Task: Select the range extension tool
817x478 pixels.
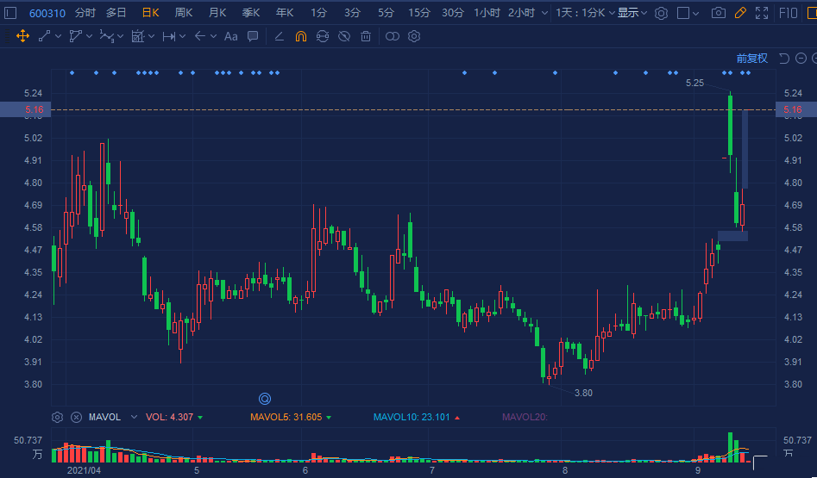Action: [169, 36]
